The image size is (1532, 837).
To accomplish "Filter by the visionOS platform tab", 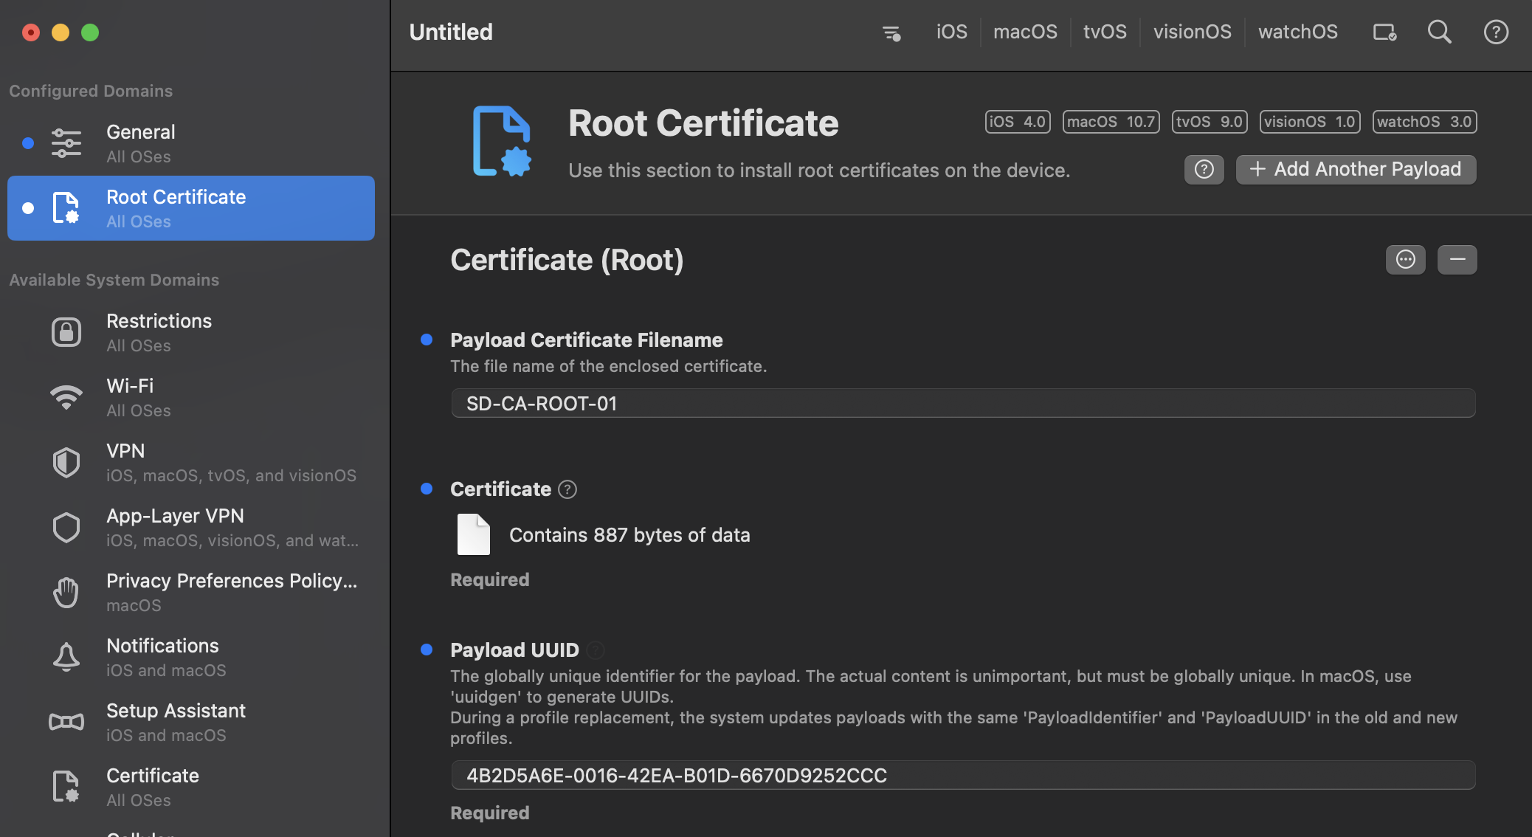I will pos(1192,32).
